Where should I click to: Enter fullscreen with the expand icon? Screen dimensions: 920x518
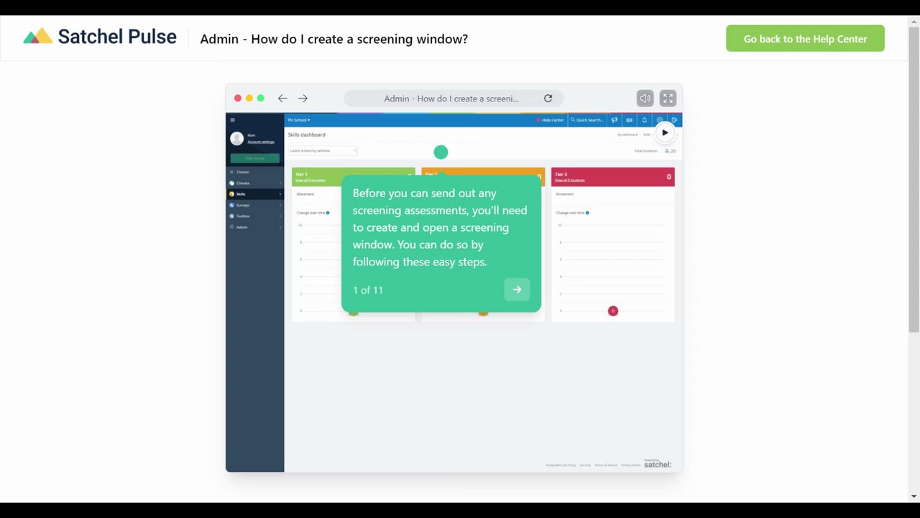coord(668,99)
